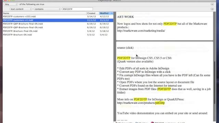This screenshot has height=123, width=219.
Task: Sort results by the Created column header
Action: coord(93,13)
